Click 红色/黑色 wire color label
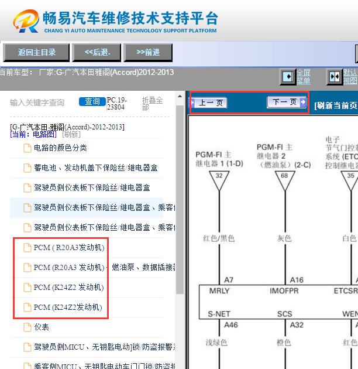Image resolution: width=358 pixels, height=369 pixels. [x=219, y=238]
